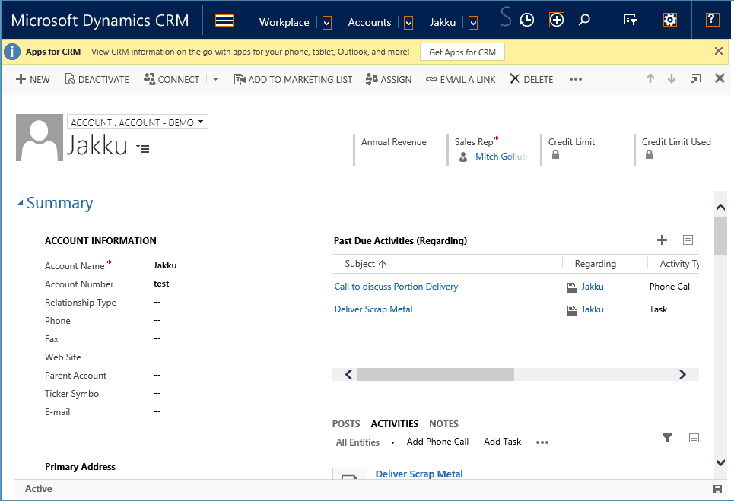The image size is (734, 501).
Task: Click the Jakku account profile picture
Action: click(40, 138)
